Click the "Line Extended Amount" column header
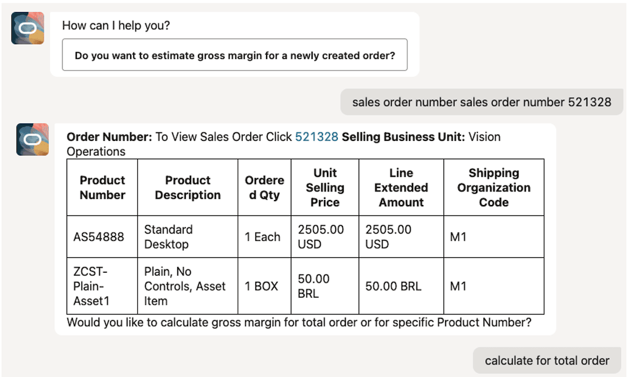Image resolution: width=631 pixels, height=377 pixels. [401, 187]
